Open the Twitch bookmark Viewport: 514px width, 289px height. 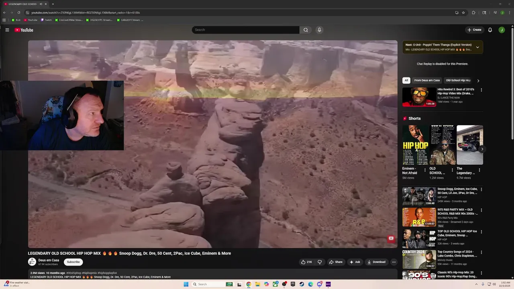[46, 20]
